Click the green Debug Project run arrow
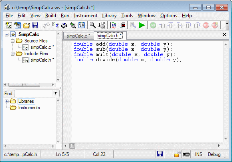The width and height of the screenshot is (232, 162). (142, 25)
